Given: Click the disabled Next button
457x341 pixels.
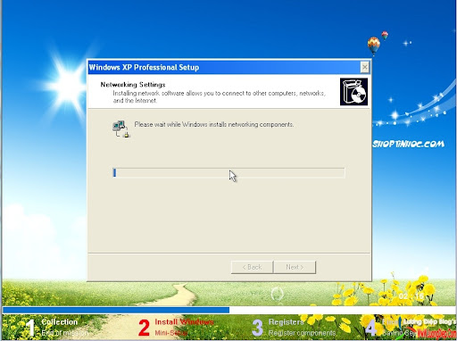Looking at the screenshot, I should click(x=295, y=267).
